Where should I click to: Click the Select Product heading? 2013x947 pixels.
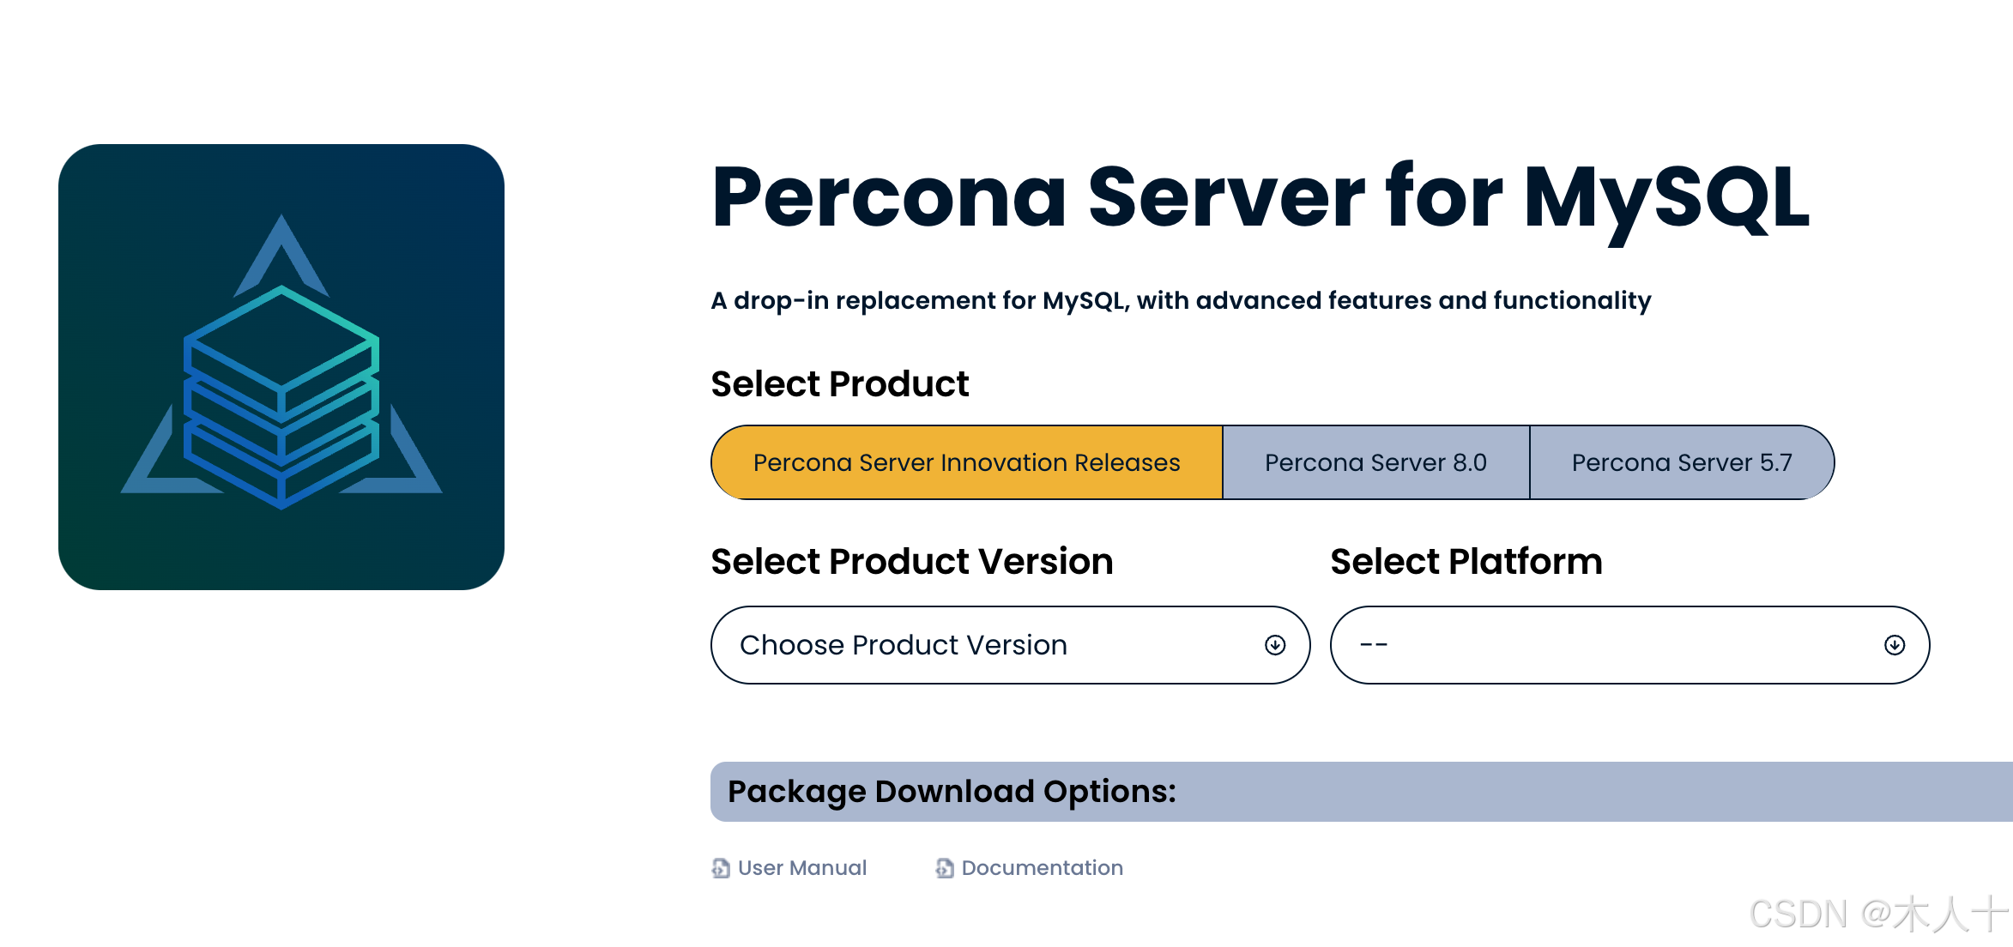pyautogui.click(x=838, y=383)
